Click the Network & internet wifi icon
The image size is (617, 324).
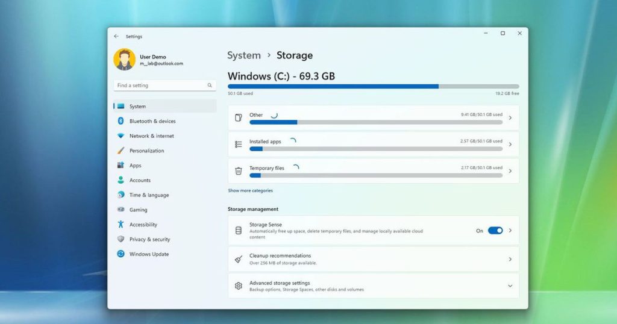(121, 136)
